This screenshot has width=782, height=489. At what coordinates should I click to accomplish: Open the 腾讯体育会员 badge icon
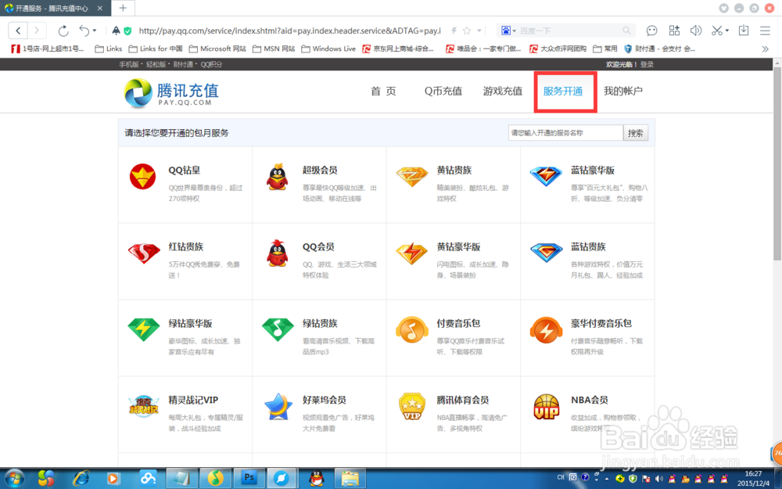(x=411, y=407)
